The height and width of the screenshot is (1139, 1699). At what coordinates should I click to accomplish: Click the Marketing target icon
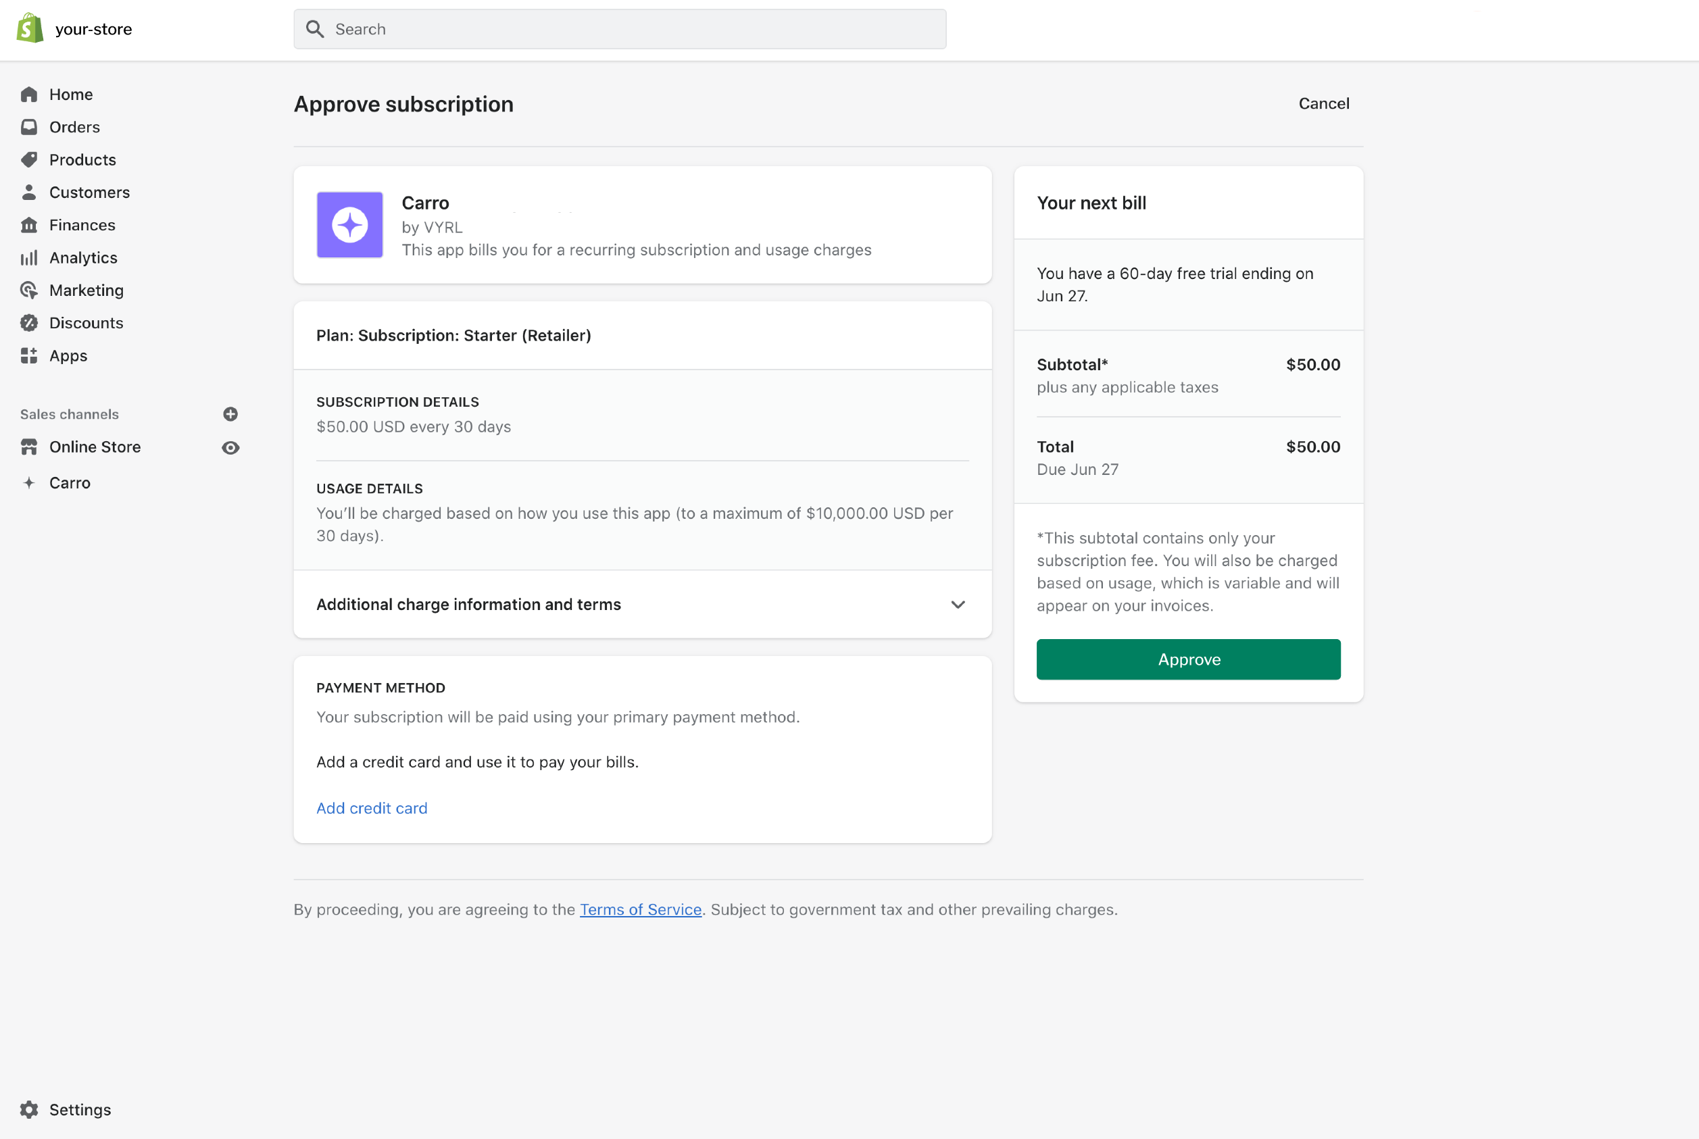click(x=29, y=290)
